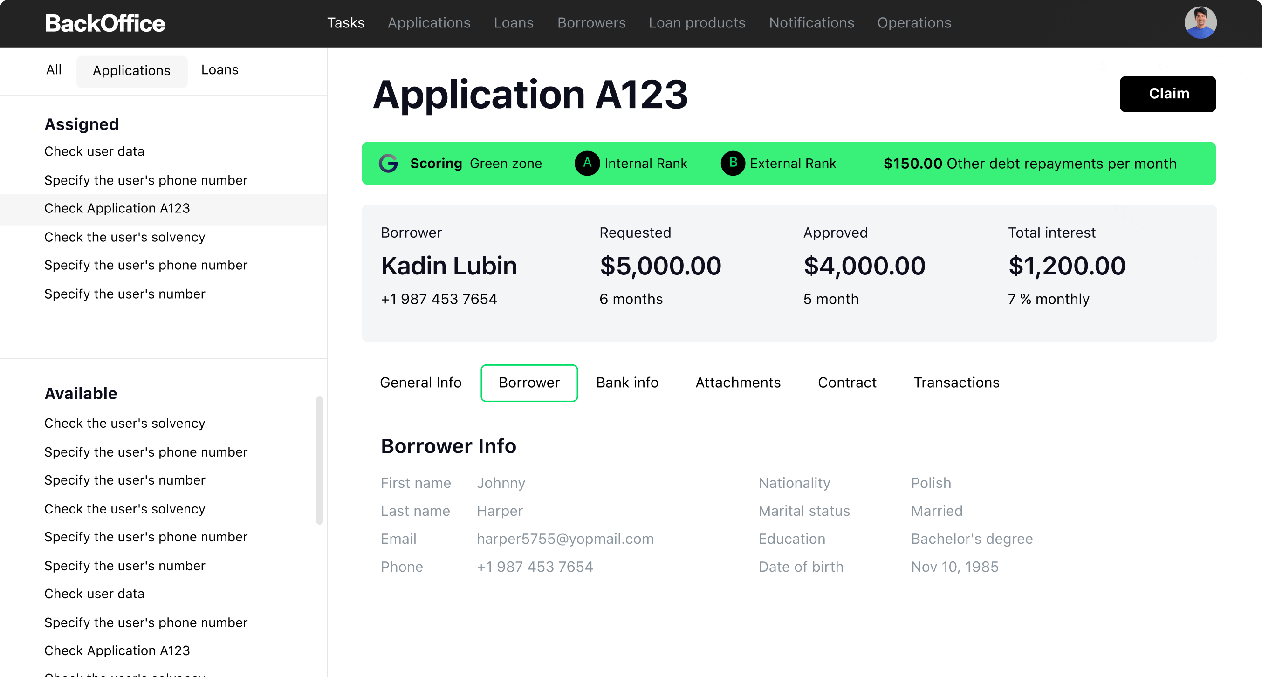The image size is (1262, 677).
Task: Select the Loans navigation icon
Action: (513, 22)
